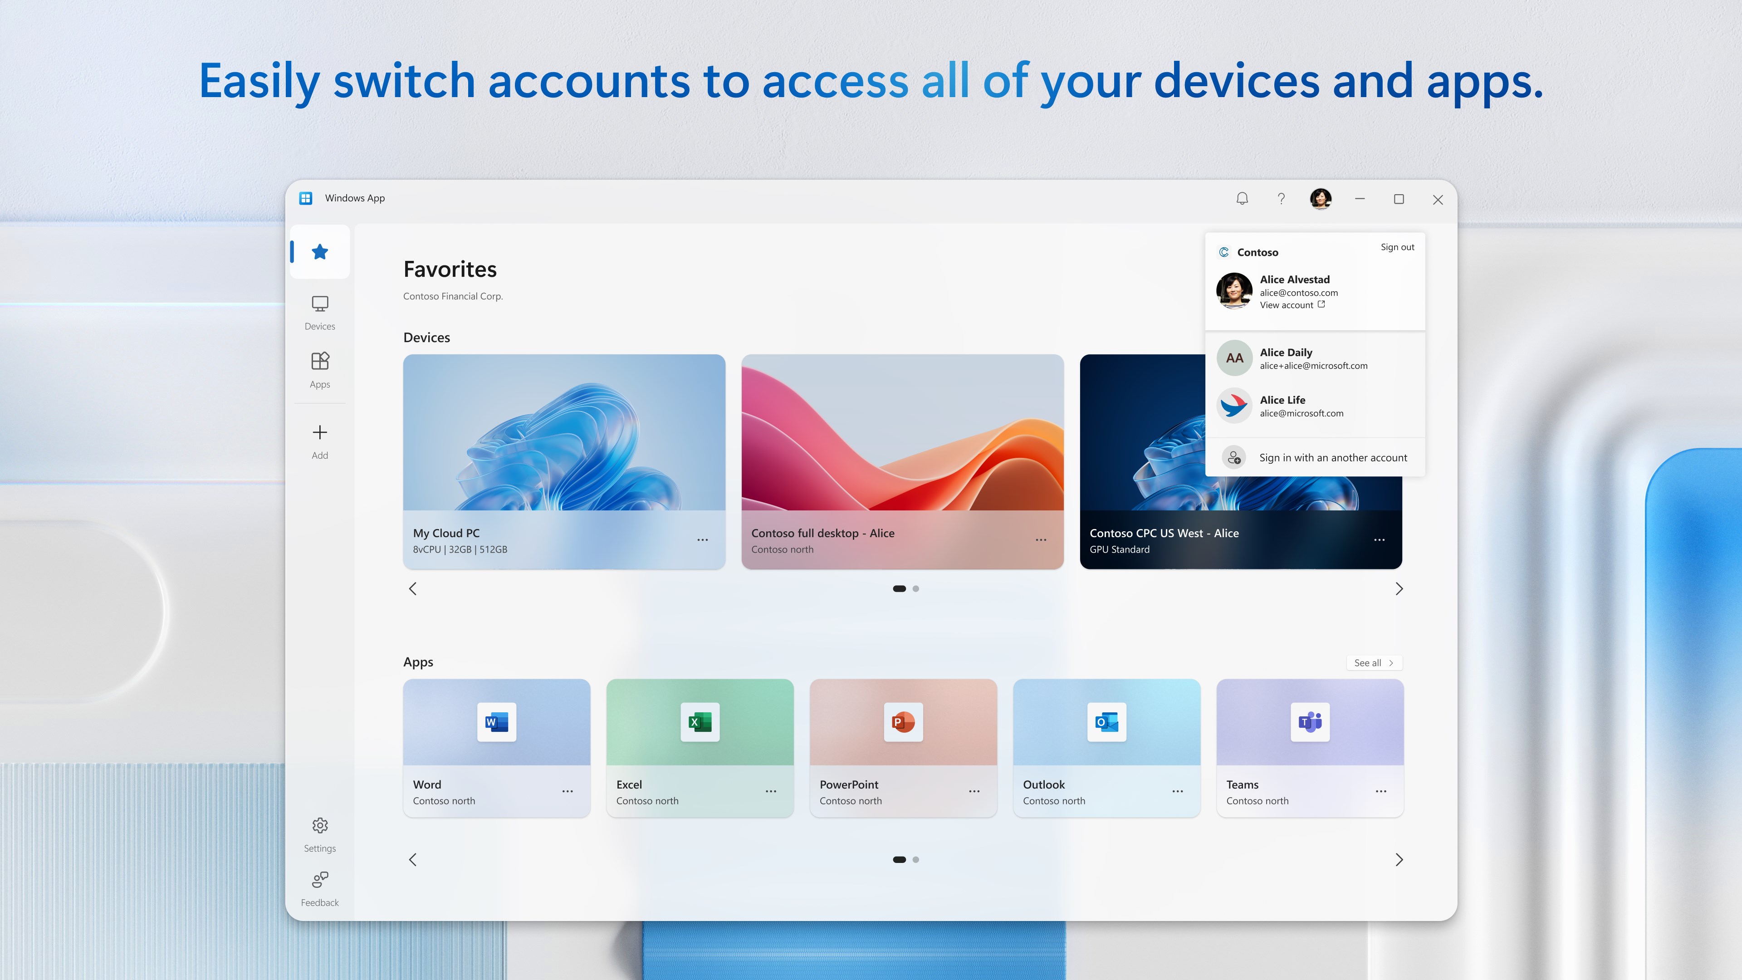Go back using the Apps carousel left arrow
Viewport: 1742px width, 980px height.
(x=412, y=860)
